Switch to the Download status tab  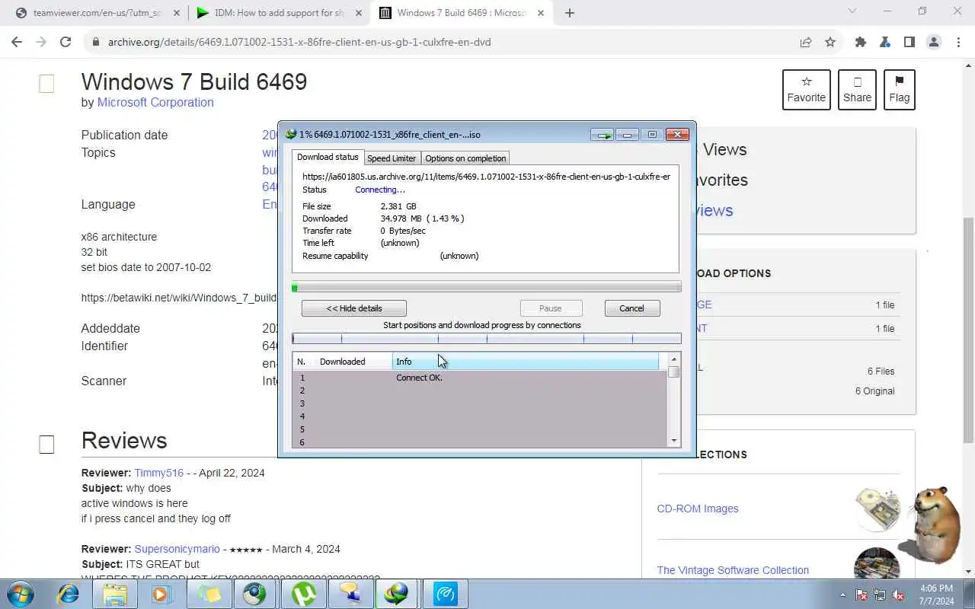pyautogui.click(x=328, y=157)
